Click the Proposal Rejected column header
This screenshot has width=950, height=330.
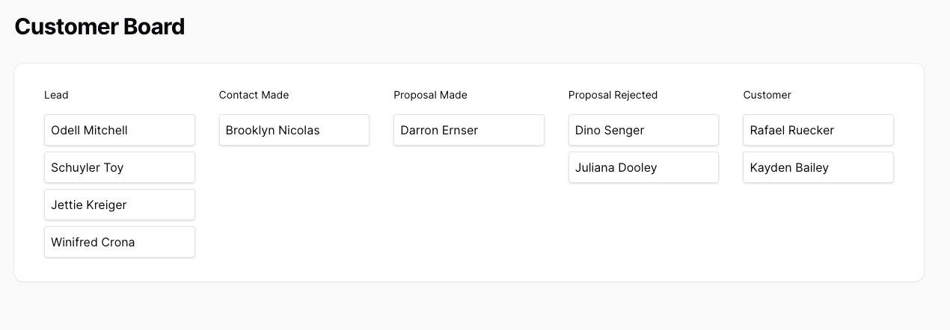613,95
